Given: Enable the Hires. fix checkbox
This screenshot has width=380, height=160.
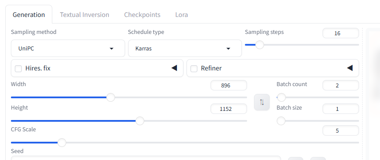Looking at the screenshot, I should (18, 69).
